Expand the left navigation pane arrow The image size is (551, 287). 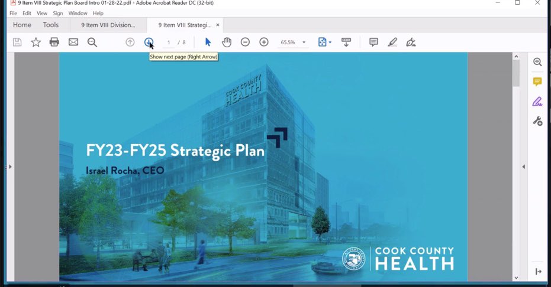tap(10, 167)
